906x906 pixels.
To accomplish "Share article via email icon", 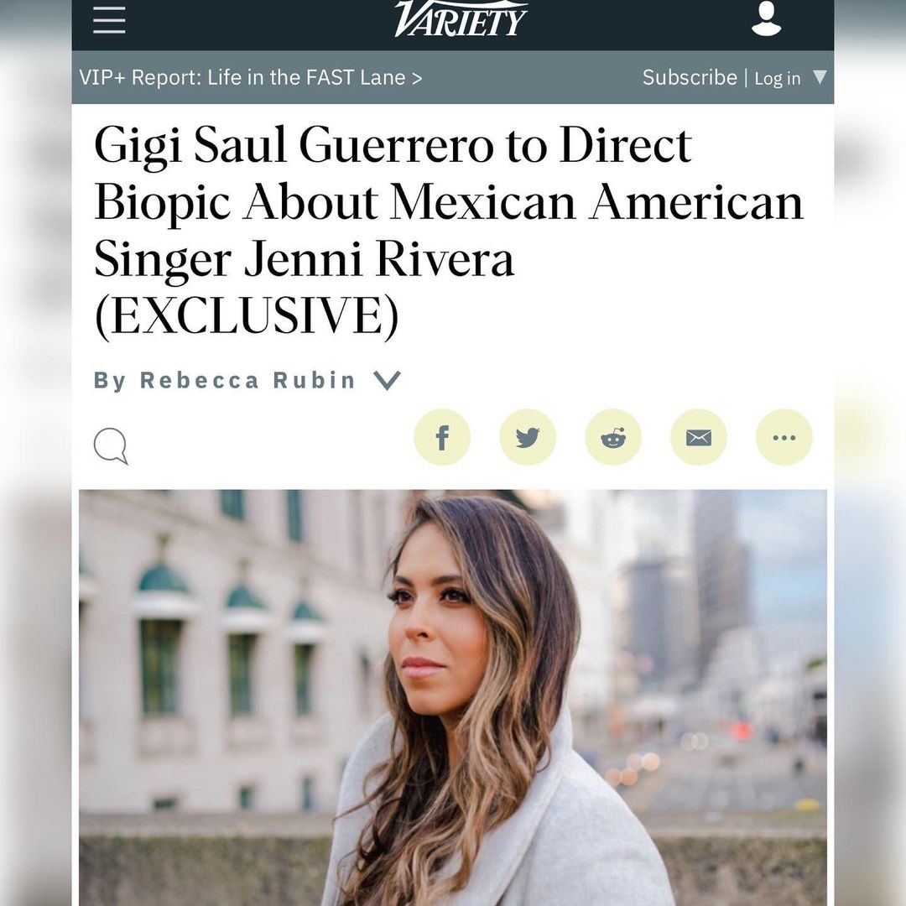I will point(699,437).
